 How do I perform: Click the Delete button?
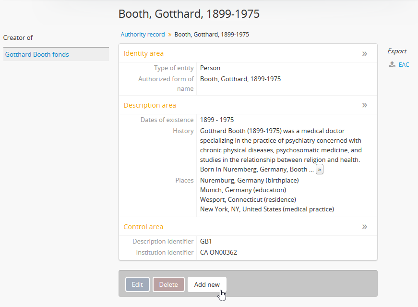(168, 284)
